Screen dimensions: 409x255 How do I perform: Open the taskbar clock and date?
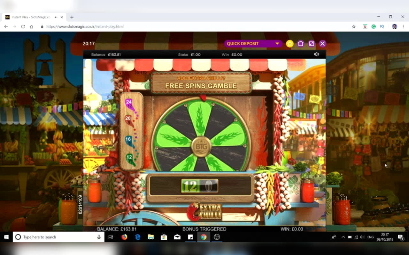coord(385,237)
